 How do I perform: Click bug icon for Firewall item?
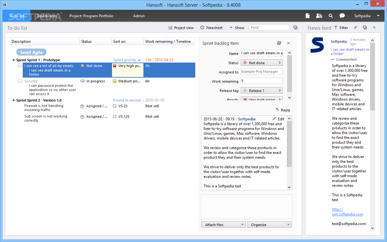[x=82, y=106]
